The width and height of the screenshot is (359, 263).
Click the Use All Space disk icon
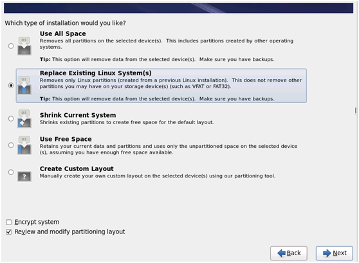tap(24, 46)
